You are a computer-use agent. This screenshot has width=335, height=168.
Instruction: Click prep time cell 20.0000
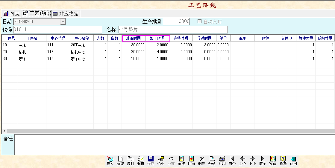(x=134, y=45)
